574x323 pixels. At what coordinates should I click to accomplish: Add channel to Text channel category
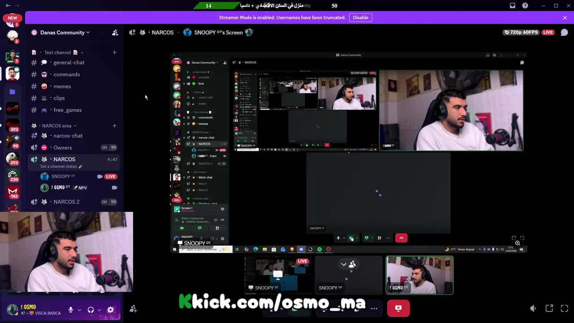114,52
